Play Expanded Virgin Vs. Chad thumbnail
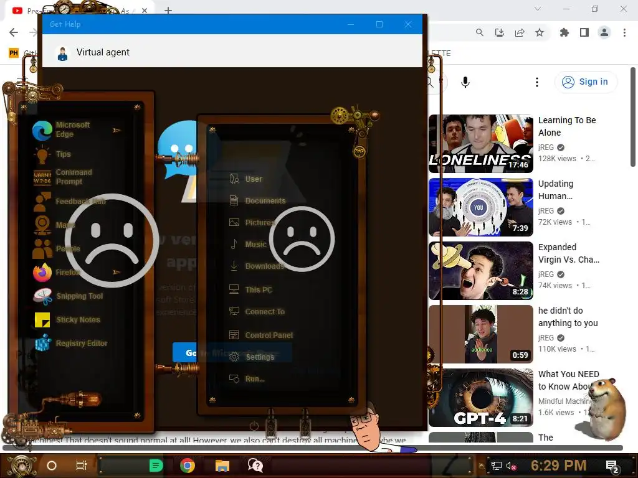Image resolution: width=638 pixels, height=478 pixels. pyautogui.click(x=480, y=271)
